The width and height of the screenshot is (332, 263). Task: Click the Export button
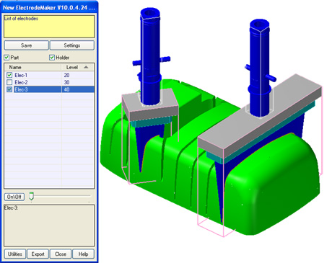click(38, 254)
